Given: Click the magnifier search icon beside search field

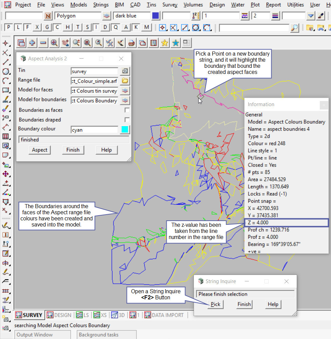Looking at the screenshot, I should pyautogui.click(x=295, y=28).
